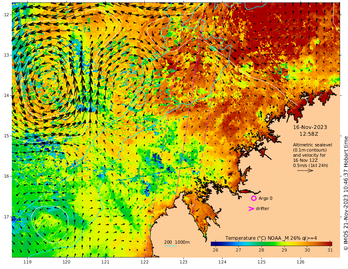The width and height of the screenshot is (348, 269).
Task: Click longitude axis label 124
Action: click(x=223, y=262)
